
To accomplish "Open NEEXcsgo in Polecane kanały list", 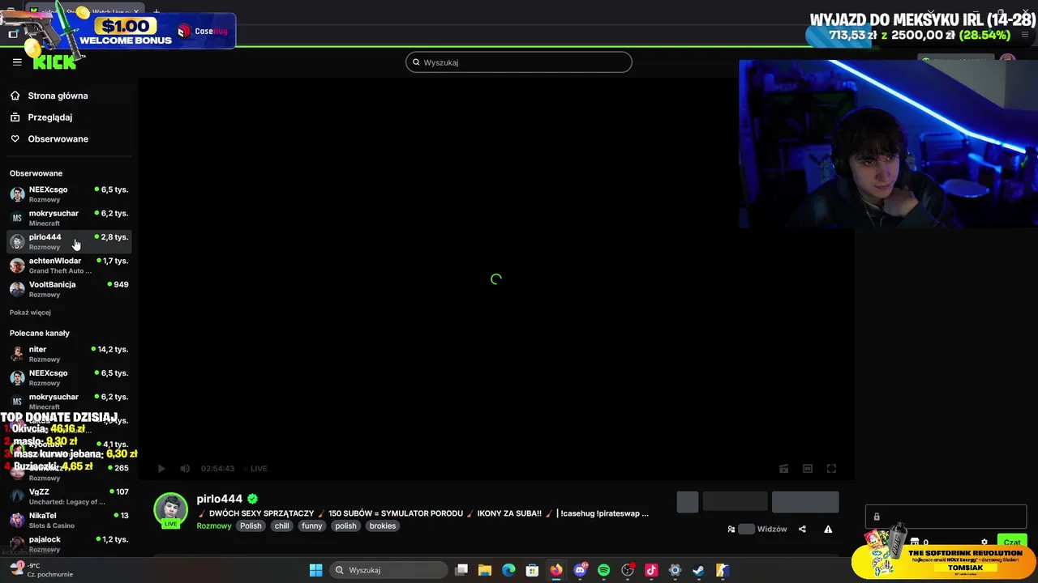I will pyautogui.click(x=69, y=377).
